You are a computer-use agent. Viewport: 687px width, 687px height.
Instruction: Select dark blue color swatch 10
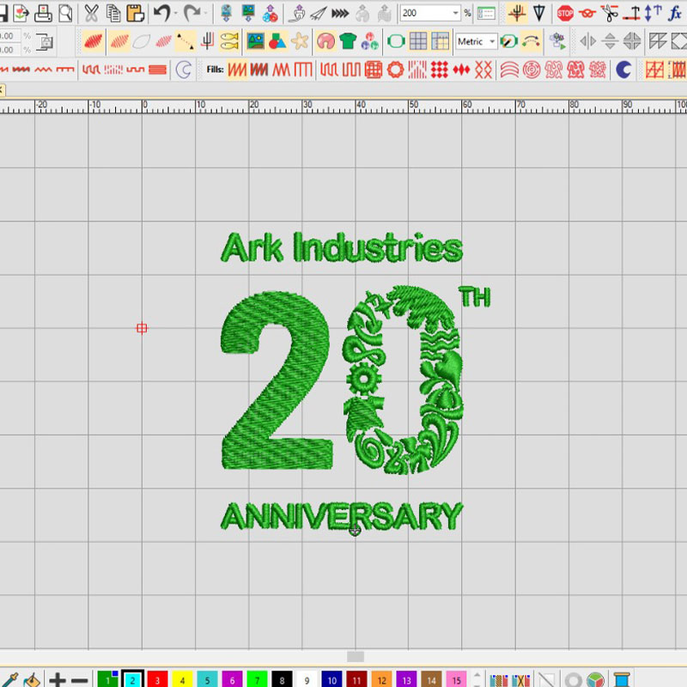point(331,679)
